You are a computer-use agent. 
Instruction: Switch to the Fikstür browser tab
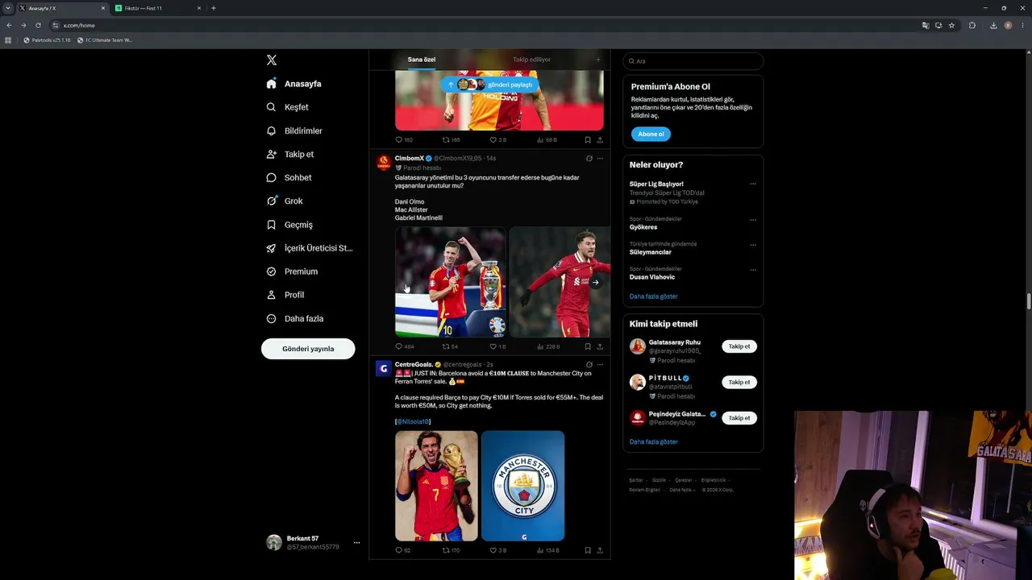tap(157, 8)
